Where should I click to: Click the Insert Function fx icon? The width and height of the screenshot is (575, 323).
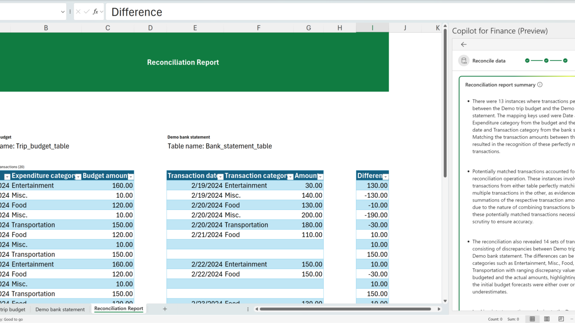click(x=95, y=12)
